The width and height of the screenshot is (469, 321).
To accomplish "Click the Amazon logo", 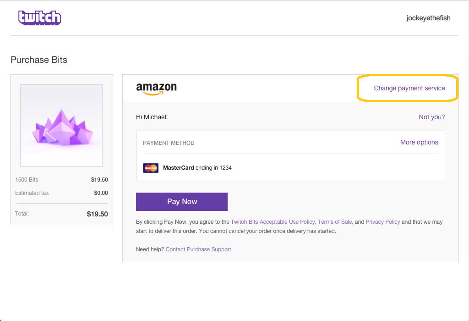I will tap(157, 89).
